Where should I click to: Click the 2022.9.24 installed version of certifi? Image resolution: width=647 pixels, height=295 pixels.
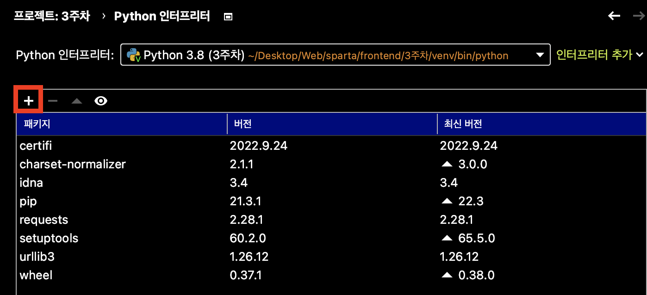pos(259,146)
